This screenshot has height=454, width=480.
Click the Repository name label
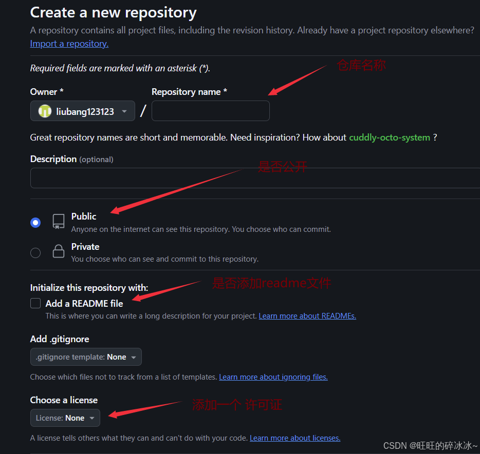(189, 92)
